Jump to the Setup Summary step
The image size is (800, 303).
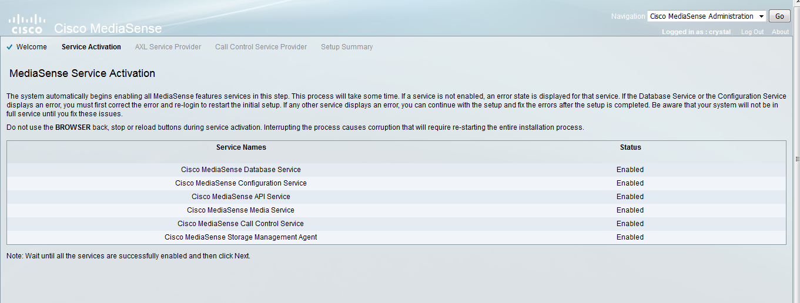click(347, 47)
